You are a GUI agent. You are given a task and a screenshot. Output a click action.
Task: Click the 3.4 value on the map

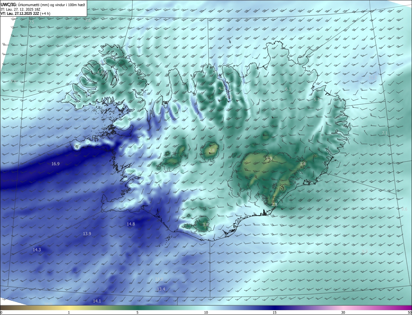click(303, 164)
